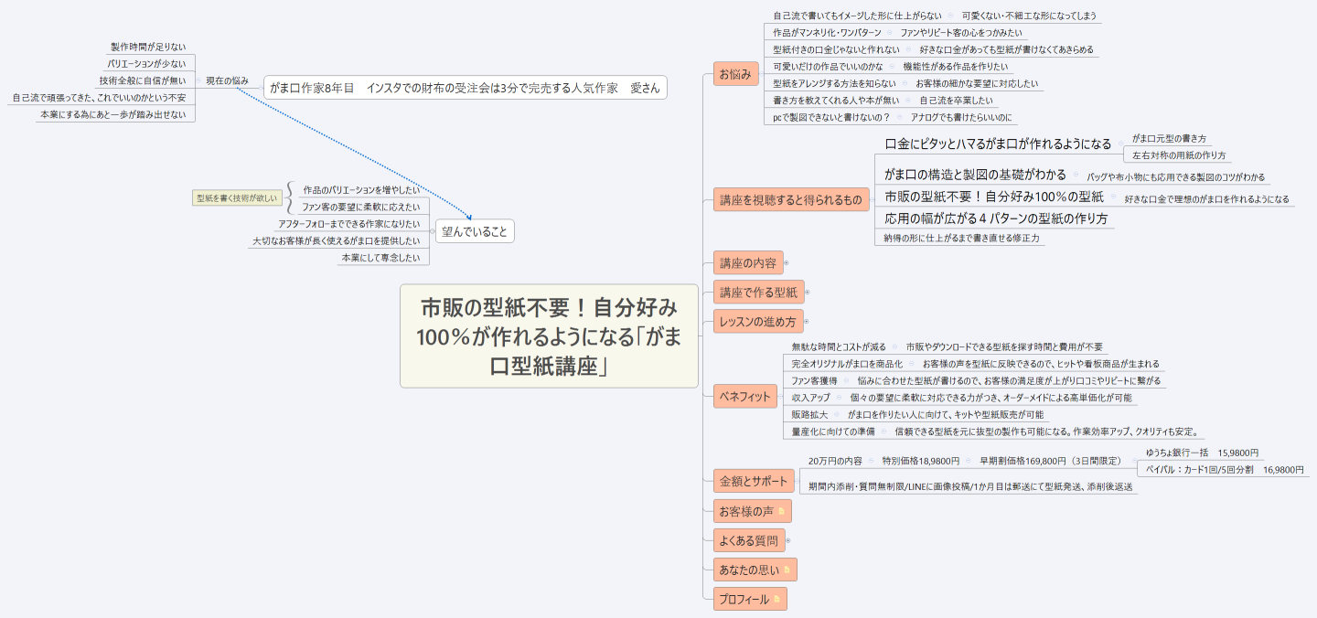Expand the collapsed 講座の内容 topic
This screenshot has width=1317, height=618.
point(787,263)
